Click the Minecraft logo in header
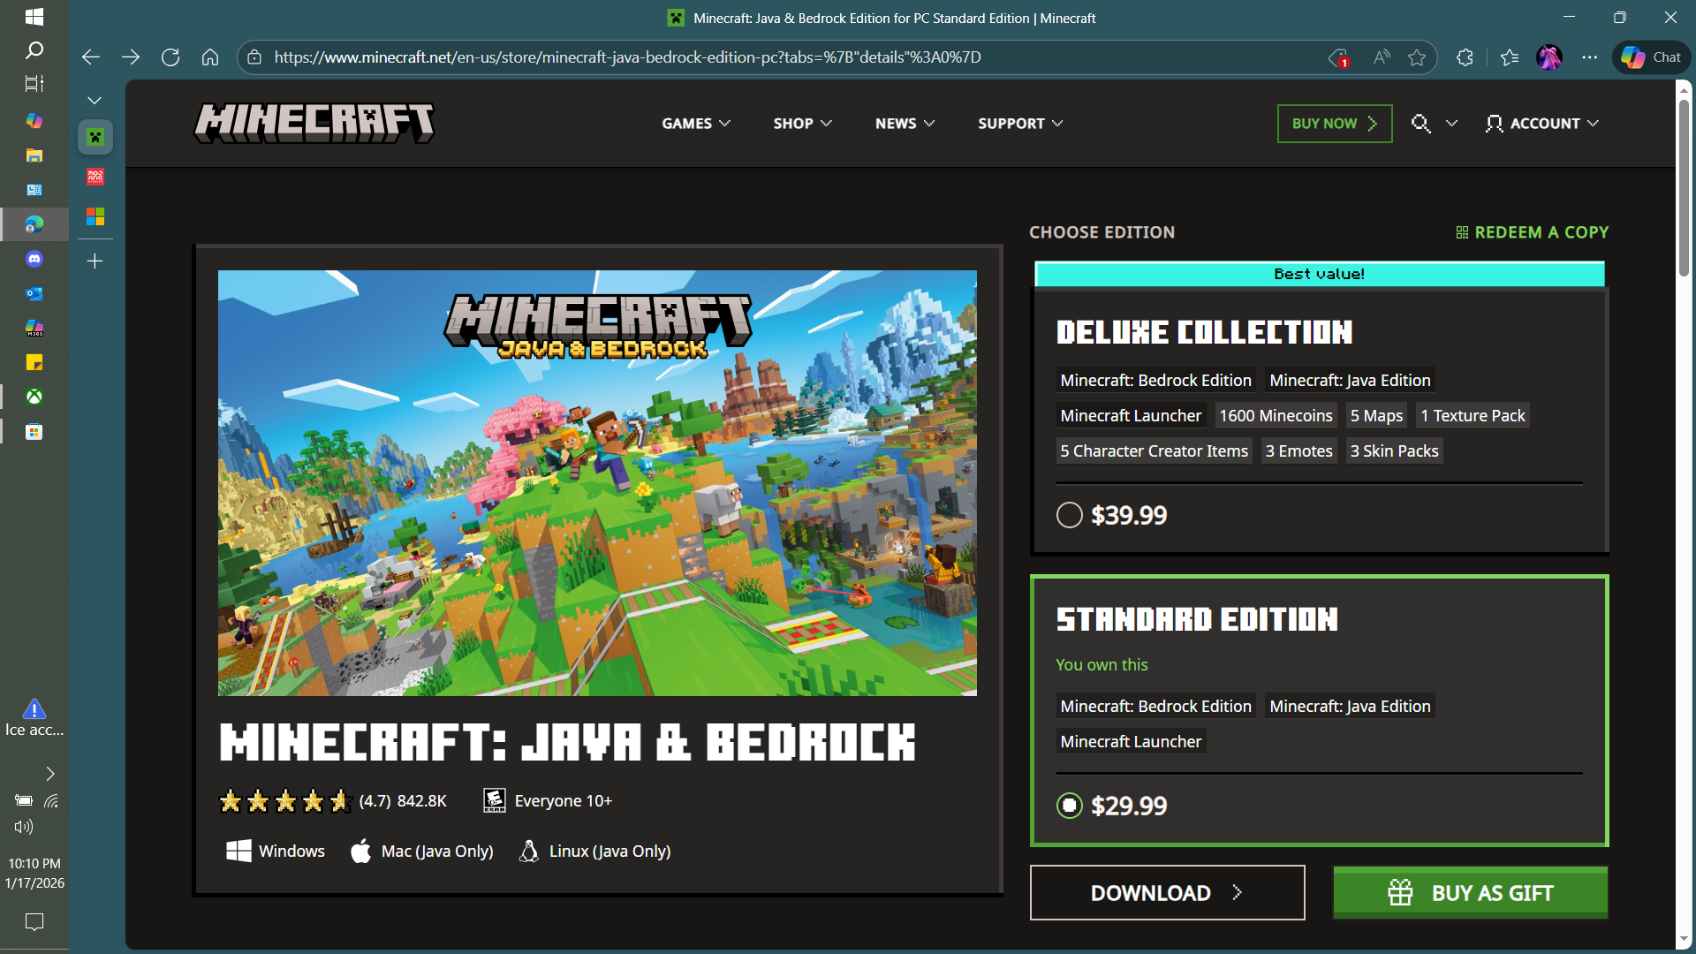1696x954 pixels. pyautogui.click(x=314, y=123)
